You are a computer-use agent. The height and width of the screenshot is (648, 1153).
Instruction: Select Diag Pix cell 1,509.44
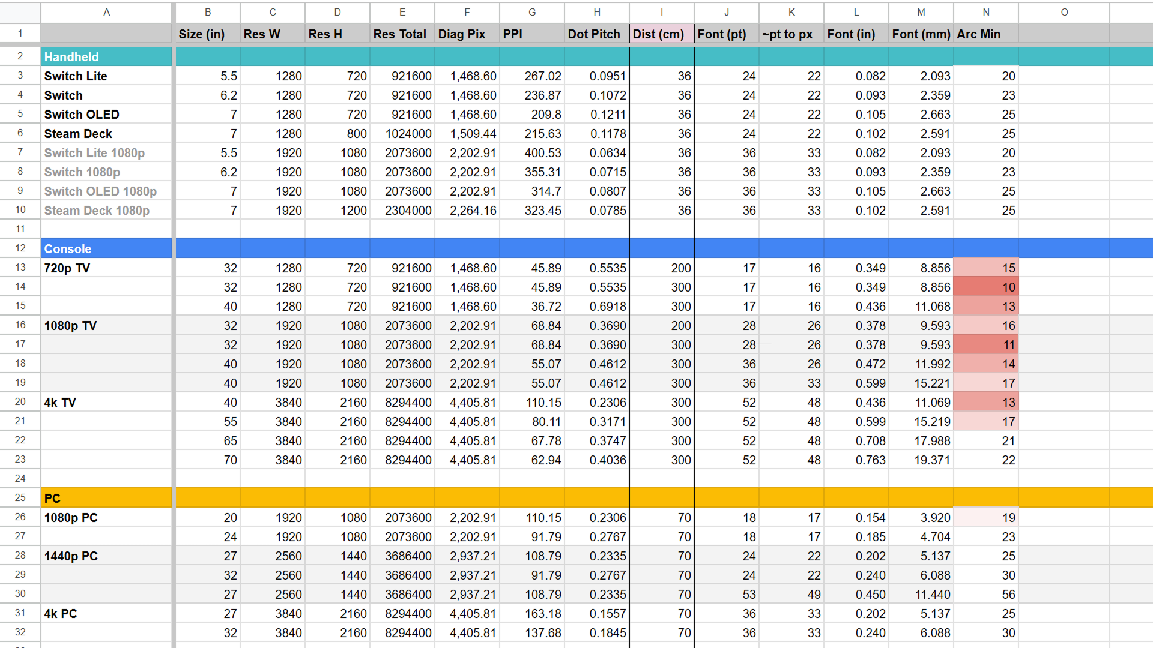coord(467,133)
